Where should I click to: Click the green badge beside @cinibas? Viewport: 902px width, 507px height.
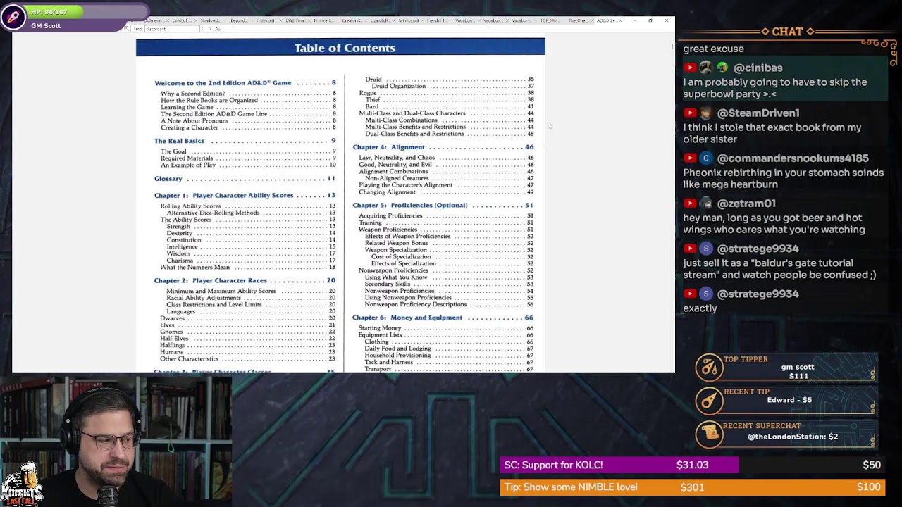pyautogui.click(x=722, y=68)
